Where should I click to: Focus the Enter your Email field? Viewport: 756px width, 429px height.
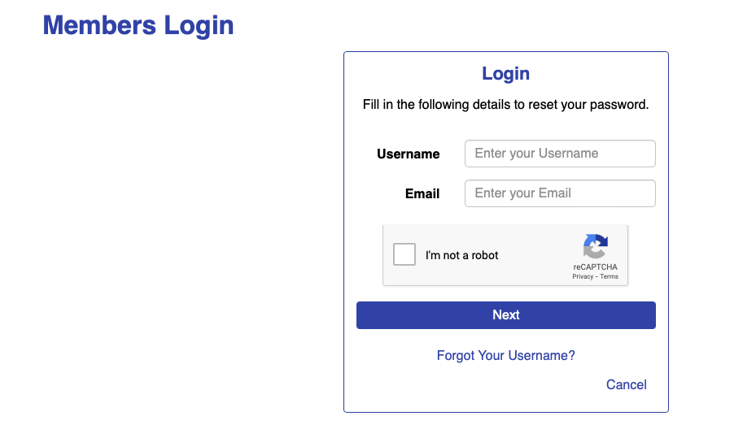[560, 193]
